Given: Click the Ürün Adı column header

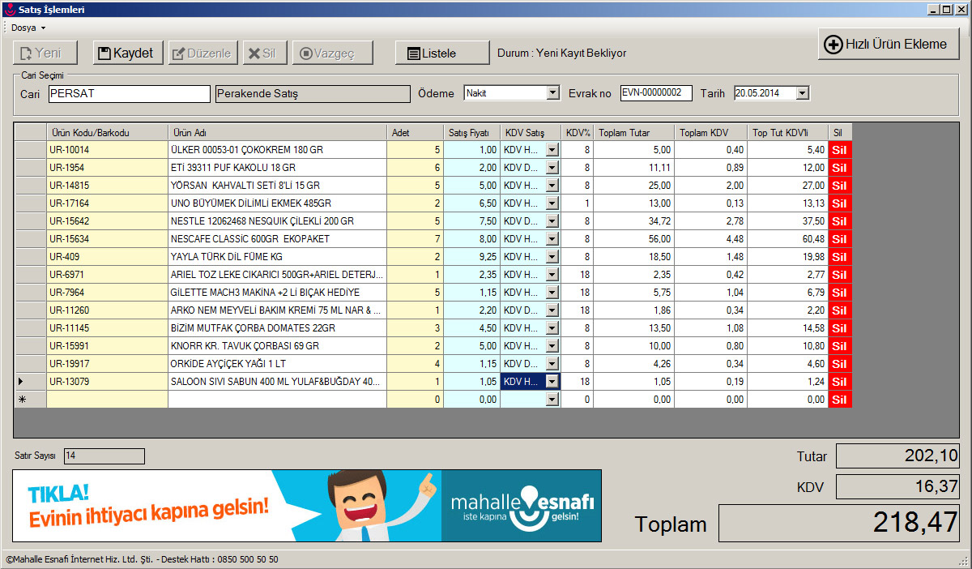Looking at the screenshot, I should (277, 132).
